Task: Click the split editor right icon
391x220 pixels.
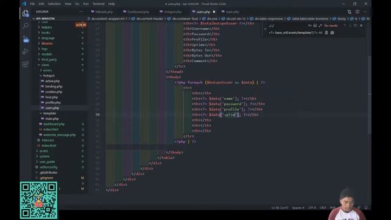Action: [x=357, y=12]
